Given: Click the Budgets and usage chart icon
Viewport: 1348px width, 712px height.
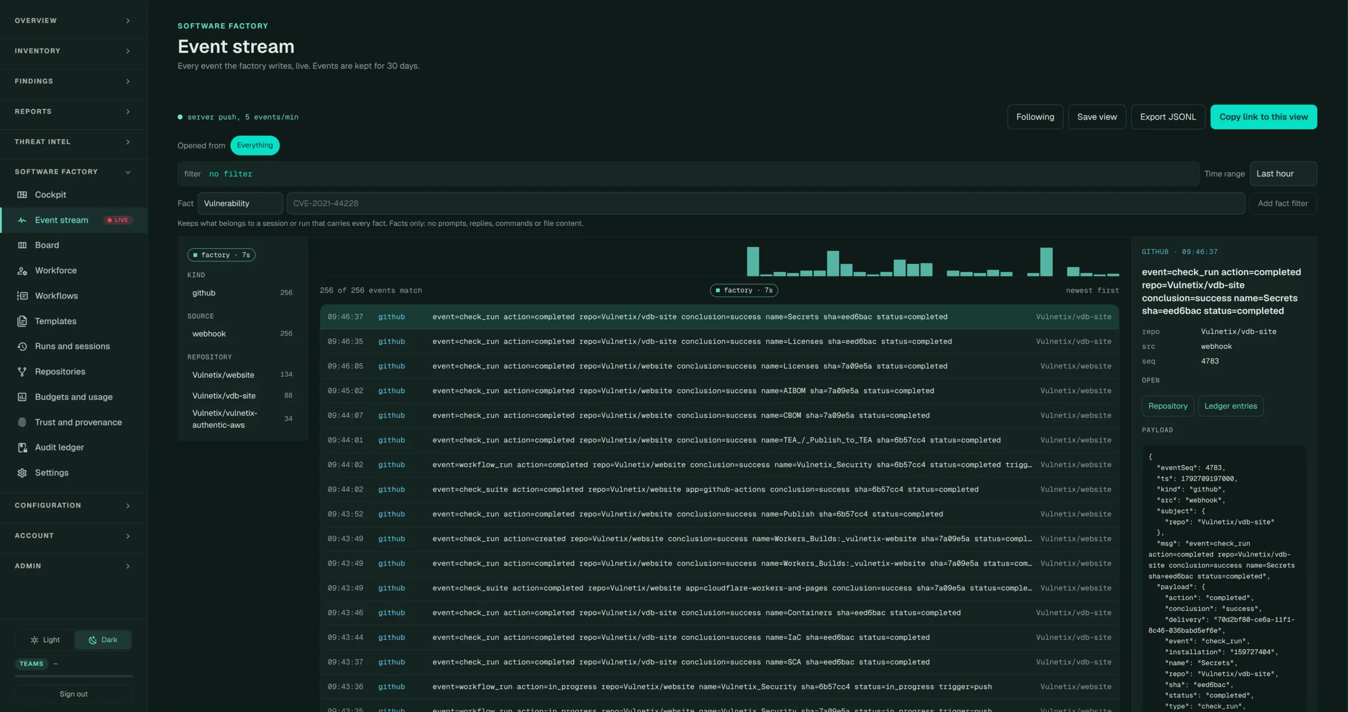Looking at the screenshot, I should point(22,397).
